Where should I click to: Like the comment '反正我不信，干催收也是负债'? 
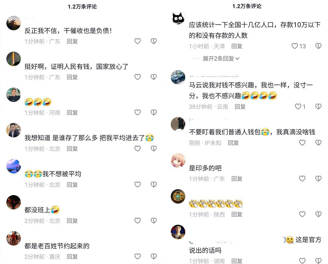tap(137, 41)
